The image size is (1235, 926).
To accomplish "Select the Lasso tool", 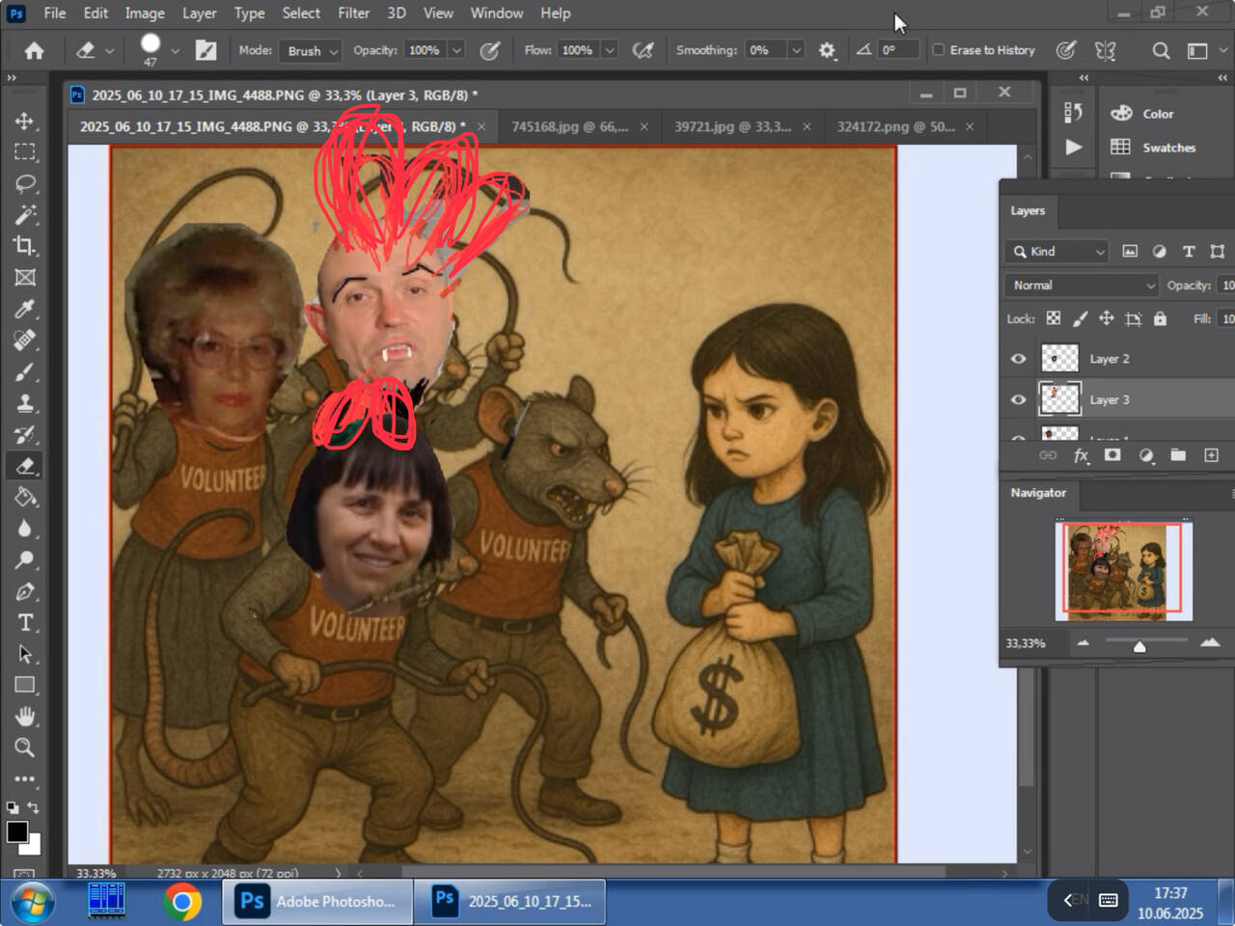I will point(25,183).
